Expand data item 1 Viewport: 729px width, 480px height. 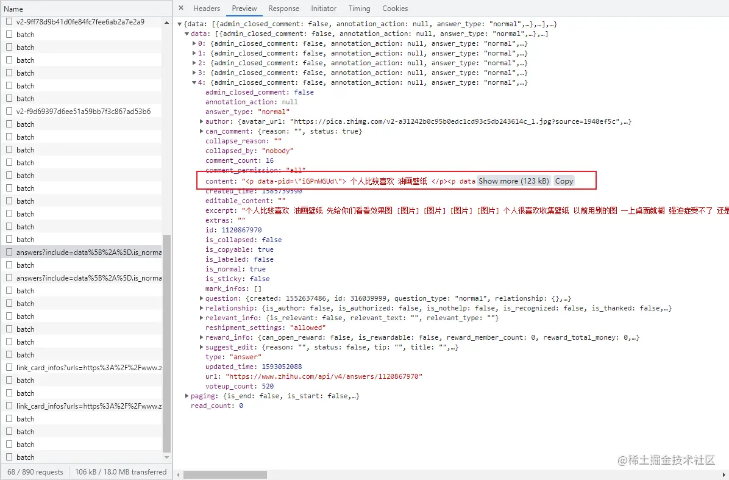pyautogui.click(x=194, y=53)
